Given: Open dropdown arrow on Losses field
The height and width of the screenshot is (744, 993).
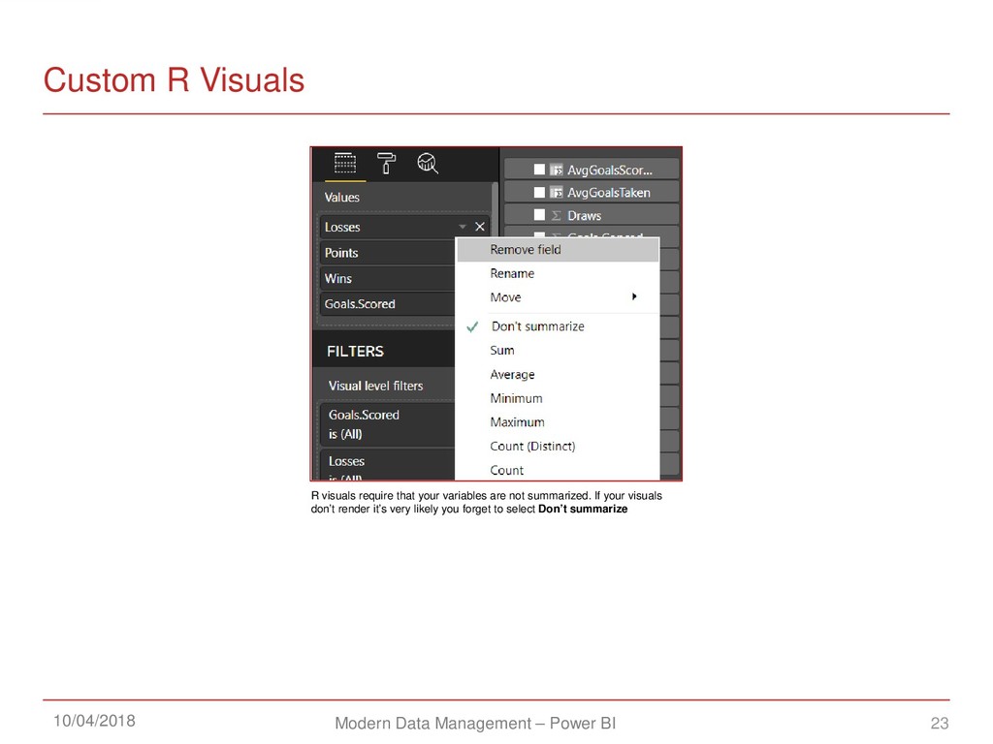Looking at the screenshot, I should click(x=463, y=227).
